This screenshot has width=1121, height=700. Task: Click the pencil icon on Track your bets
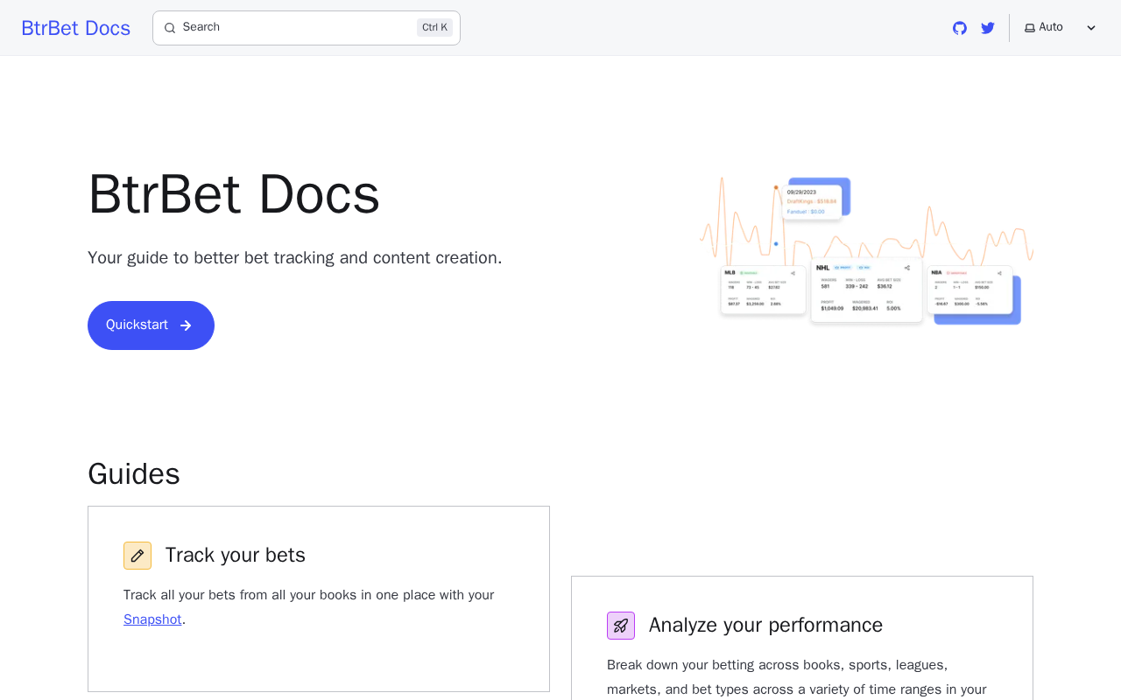pos(137,556)
